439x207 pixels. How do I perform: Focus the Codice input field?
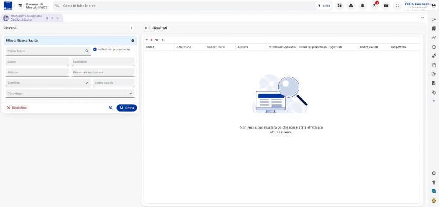[37, 62]
